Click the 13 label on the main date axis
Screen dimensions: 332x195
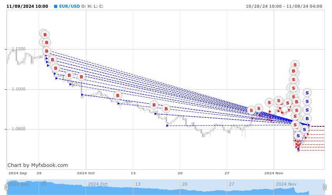pos(133,173)
